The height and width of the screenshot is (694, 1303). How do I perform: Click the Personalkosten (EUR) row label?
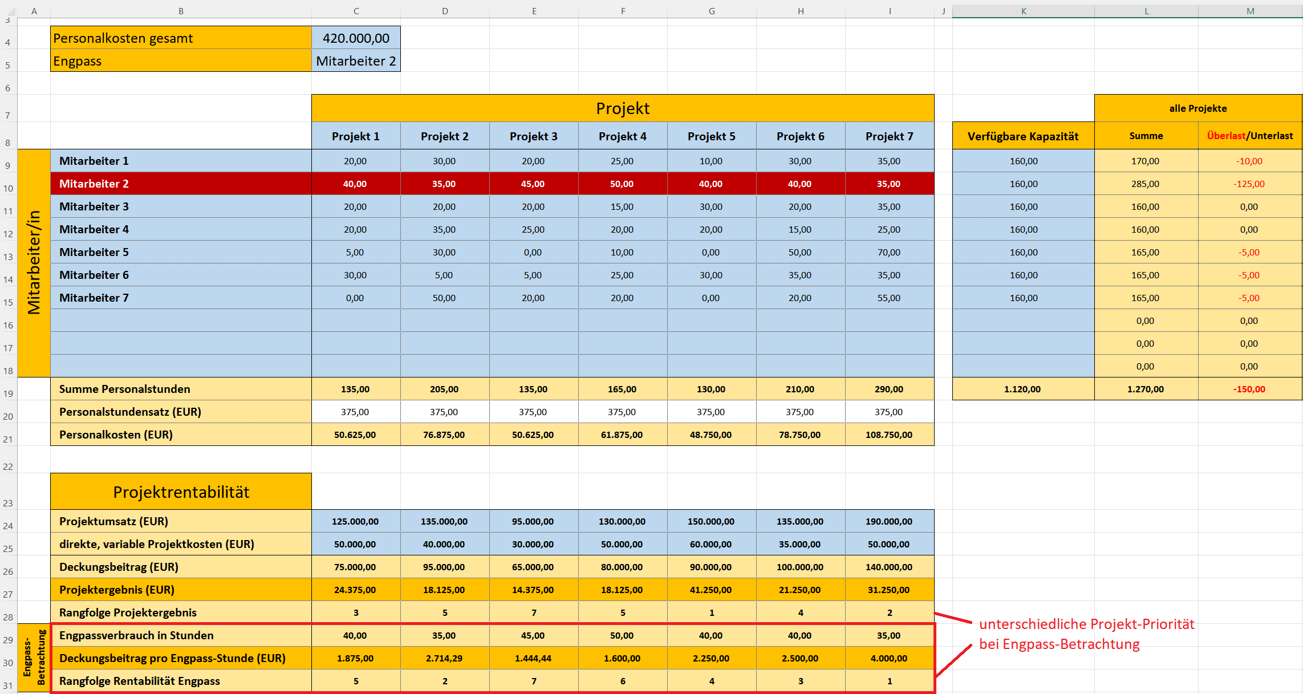(181, 435)
